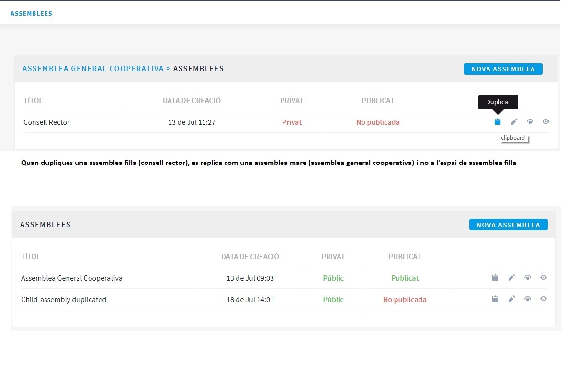Duplicate the Assemblea General Cooperativa with its clipboard icon
This screenshot has height=371, width=566.
coord(495,278)
